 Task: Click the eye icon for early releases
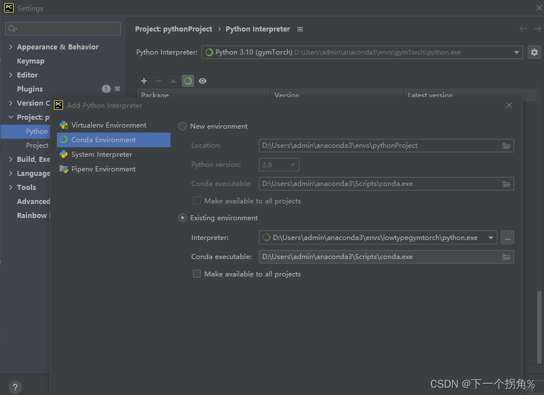[x=203, y=81]
